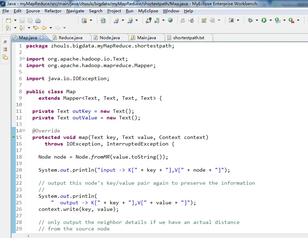
Task: Click the Next Annotation down arrow icon
Action: tap(8, 28)
